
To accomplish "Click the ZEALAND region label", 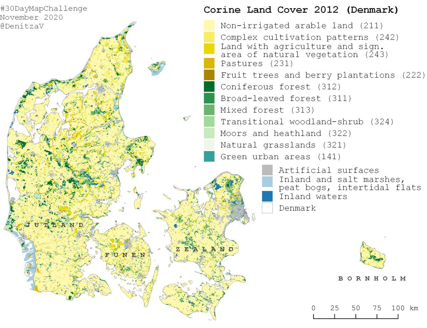I will point(205,250).
